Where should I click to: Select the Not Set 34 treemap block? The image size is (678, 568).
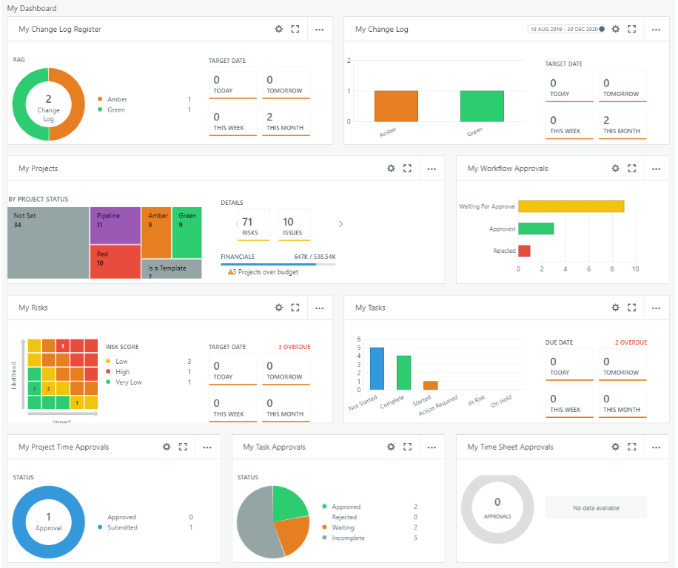[48, 243]
